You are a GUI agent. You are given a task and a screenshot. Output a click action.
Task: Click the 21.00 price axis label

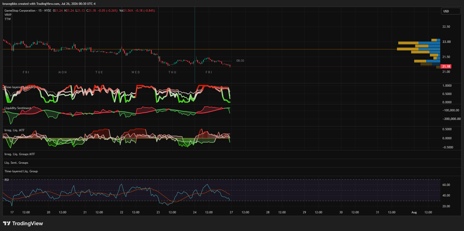(446, 72)
